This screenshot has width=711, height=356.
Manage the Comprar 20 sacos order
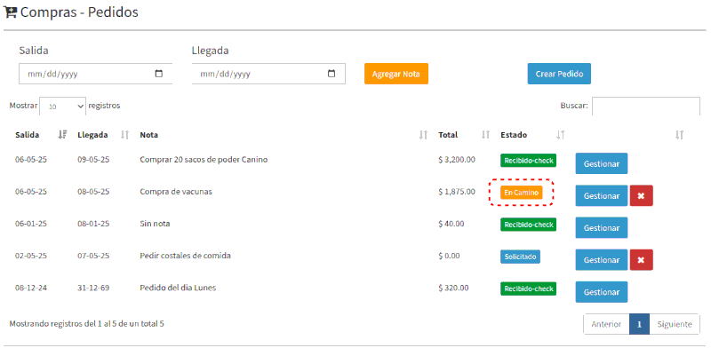click(602, 163)
